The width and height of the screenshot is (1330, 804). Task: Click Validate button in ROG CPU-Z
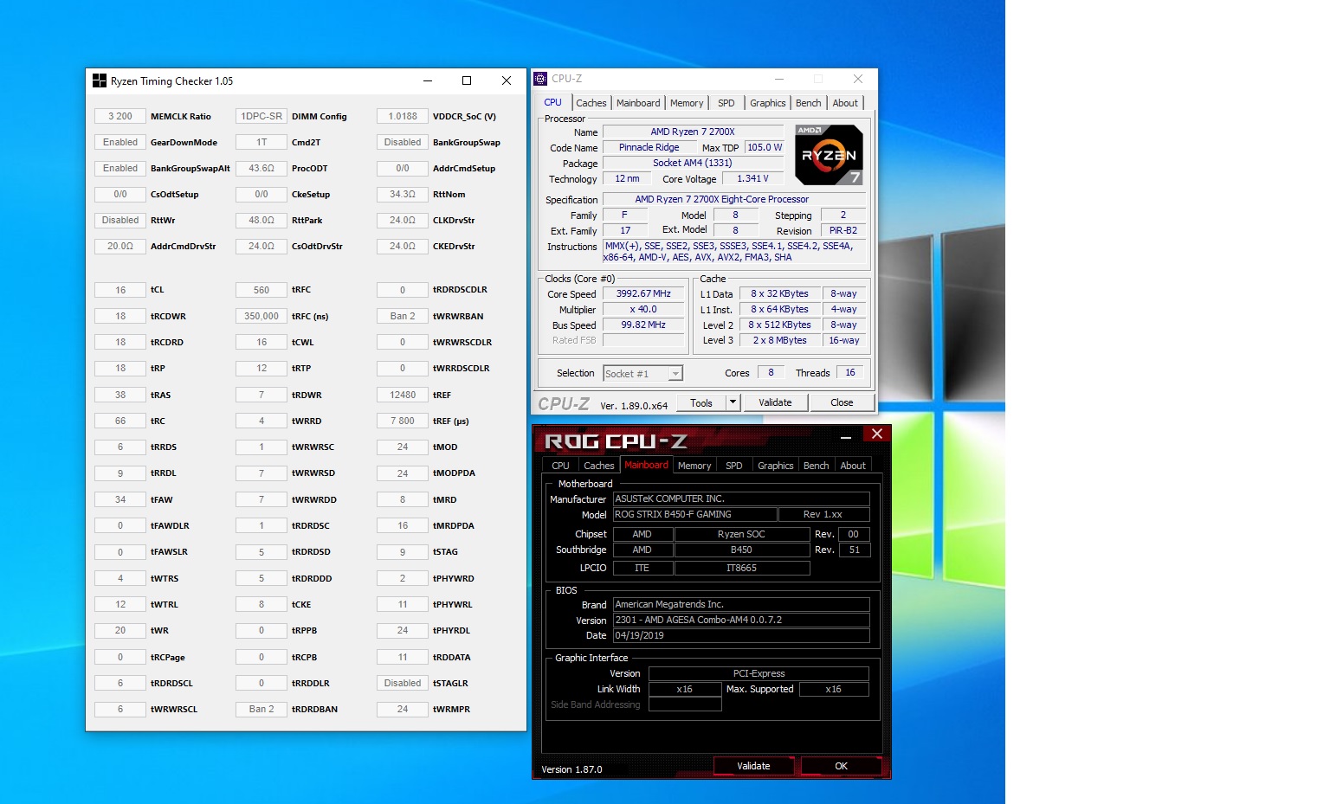(x=753, y=766)
